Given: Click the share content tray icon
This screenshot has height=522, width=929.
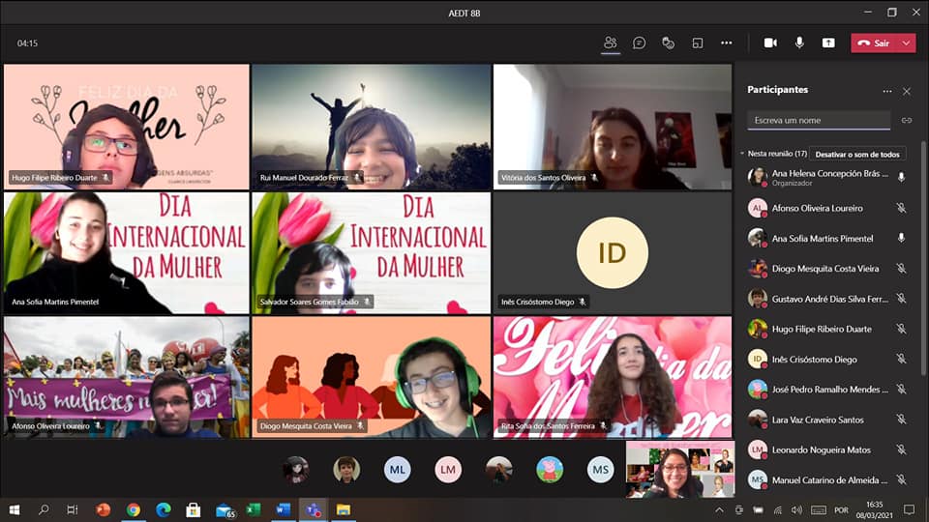Looking at the screenshot, I should [x=828, y=43].
